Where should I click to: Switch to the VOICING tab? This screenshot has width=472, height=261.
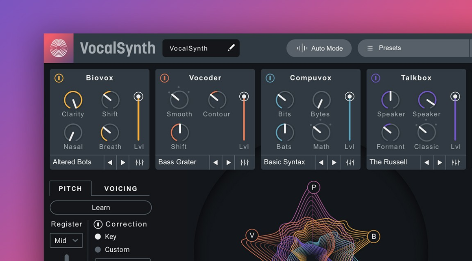click(x=121, y=188)
